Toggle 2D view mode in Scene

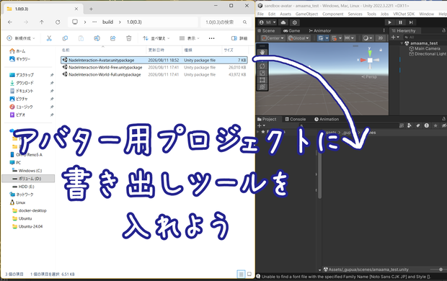pyautogui.click(x=380, y=38)
